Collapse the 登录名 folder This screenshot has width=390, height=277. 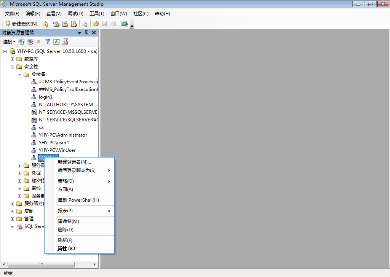pyautogui.click(x=20, y=74)
